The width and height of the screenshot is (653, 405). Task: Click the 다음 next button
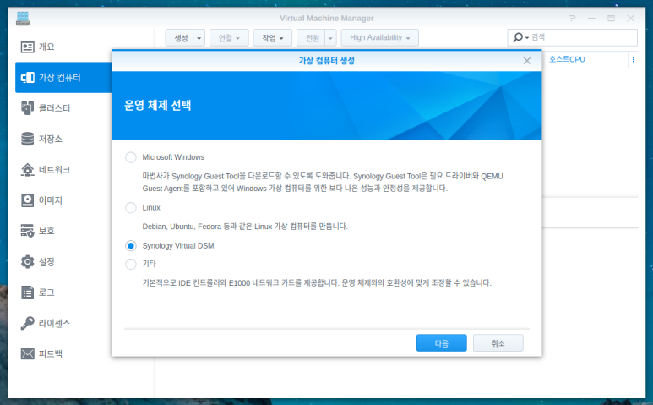442,343
